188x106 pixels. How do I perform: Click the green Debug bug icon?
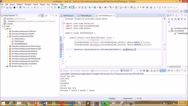click(x=90, y=7)
